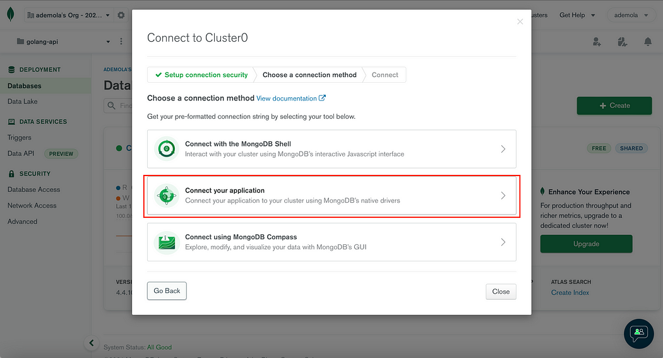
Task: Click chevron on MongoDB Compass option
Action: [503, 242]
